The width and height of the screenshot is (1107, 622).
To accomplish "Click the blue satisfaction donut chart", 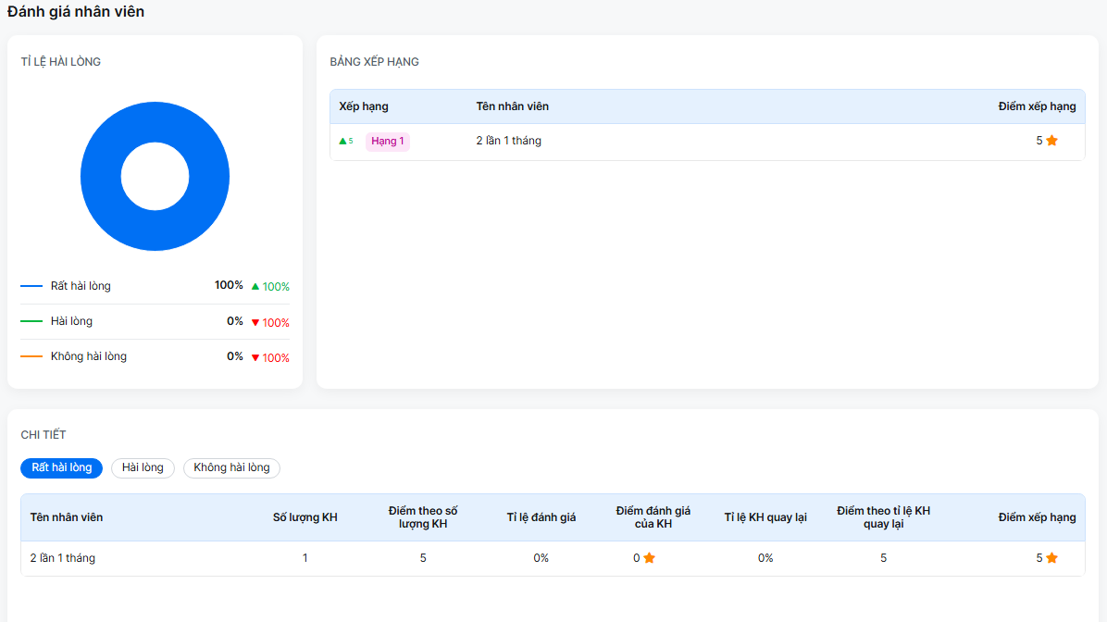I will pyautogui.click(x=155, y=177).
